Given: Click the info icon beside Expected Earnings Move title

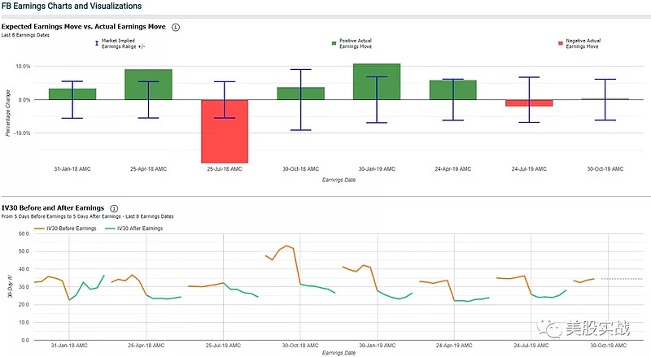Looking at the screenshot, I should tap(176, 28).
